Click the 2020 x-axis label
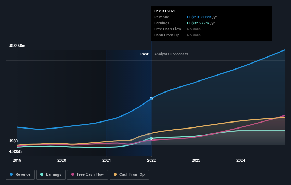291x185 pixels. coord(62,160)
